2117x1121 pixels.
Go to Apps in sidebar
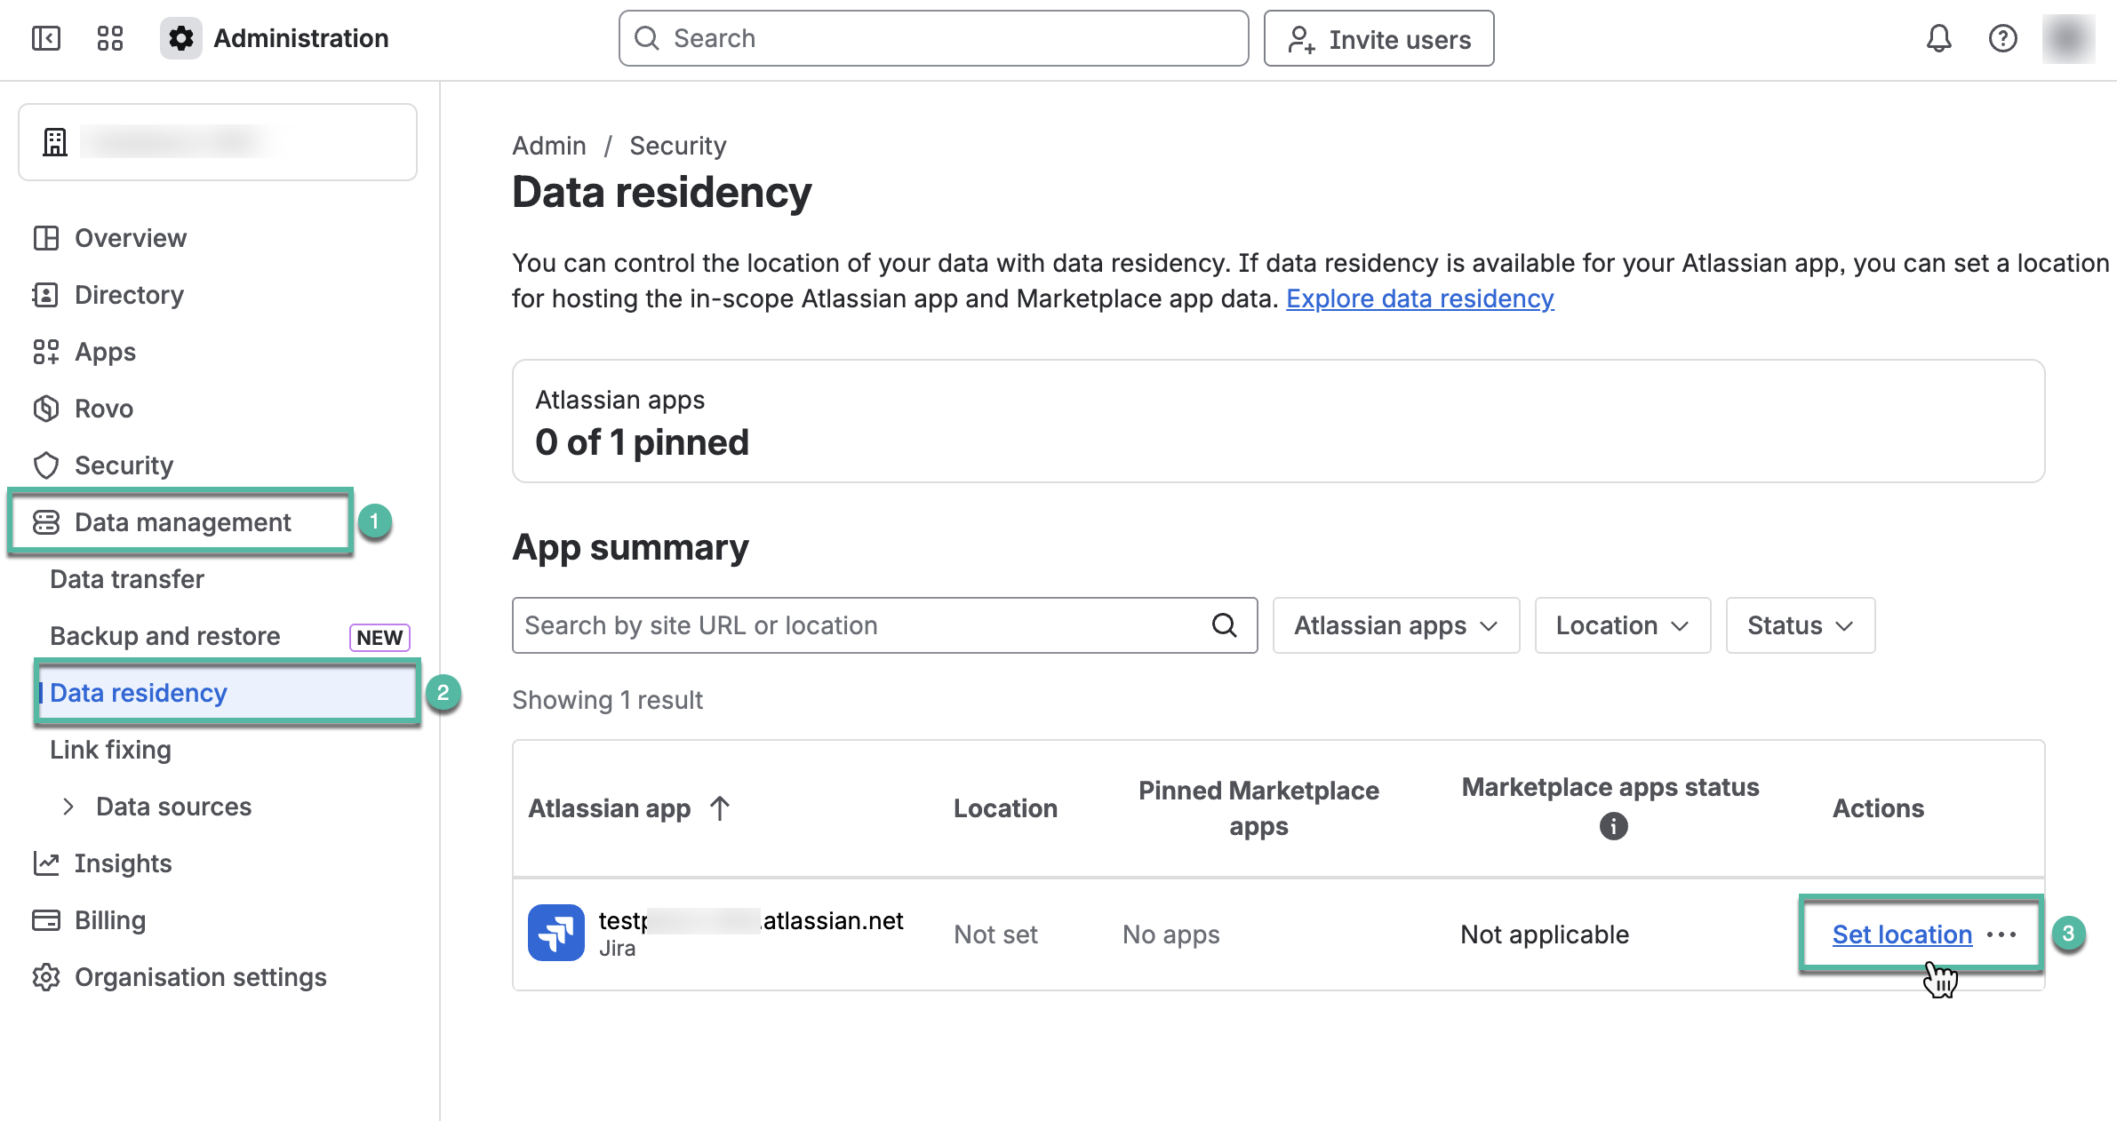pos(105,352)
